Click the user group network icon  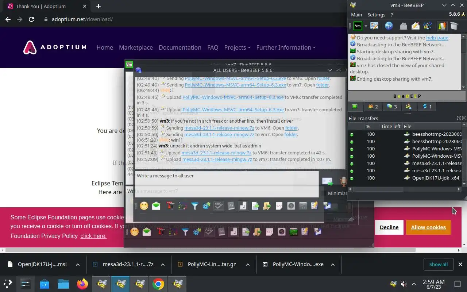click(428, 26)
